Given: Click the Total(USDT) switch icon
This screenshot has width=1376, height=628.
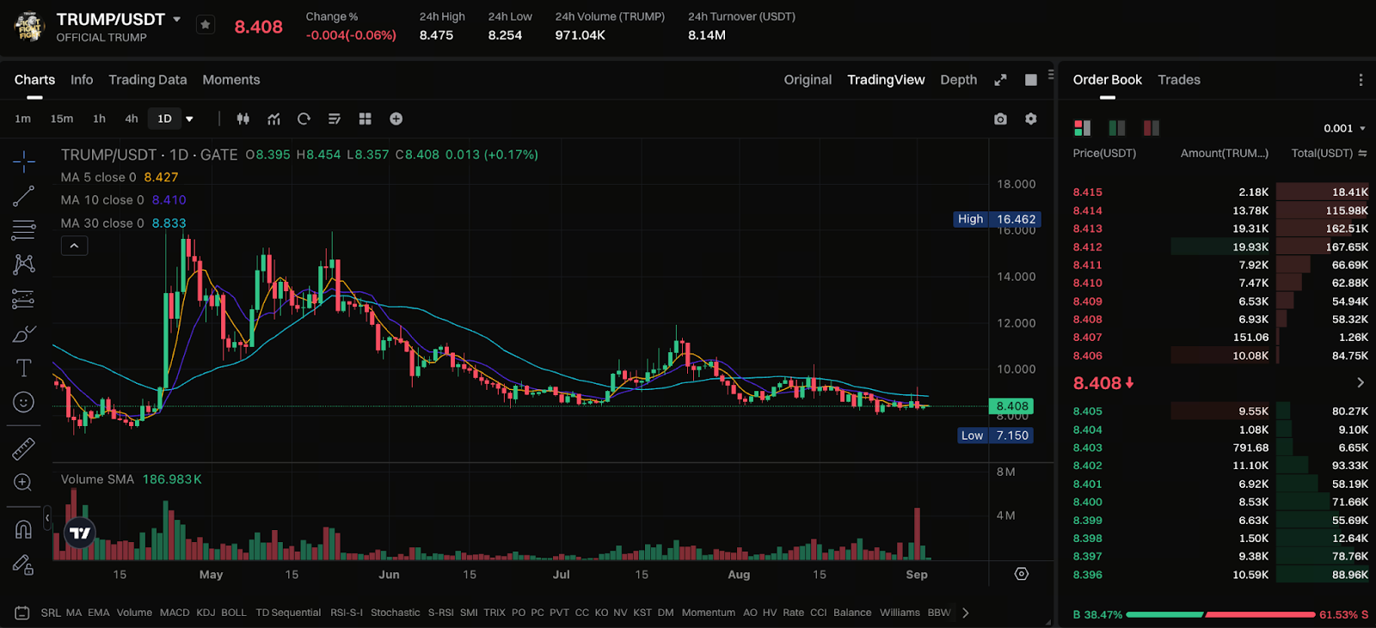Looking at the screenshot, I should (x=1362, y=153).
